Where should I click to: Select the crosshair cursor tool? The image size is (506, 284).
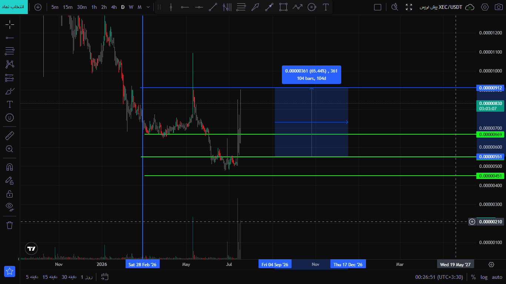(10, 25)
